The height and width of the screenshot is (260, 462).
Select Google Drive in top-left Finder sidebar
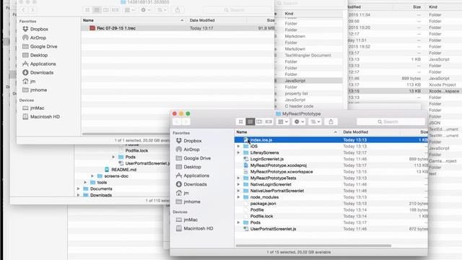[x=40, y=46]
